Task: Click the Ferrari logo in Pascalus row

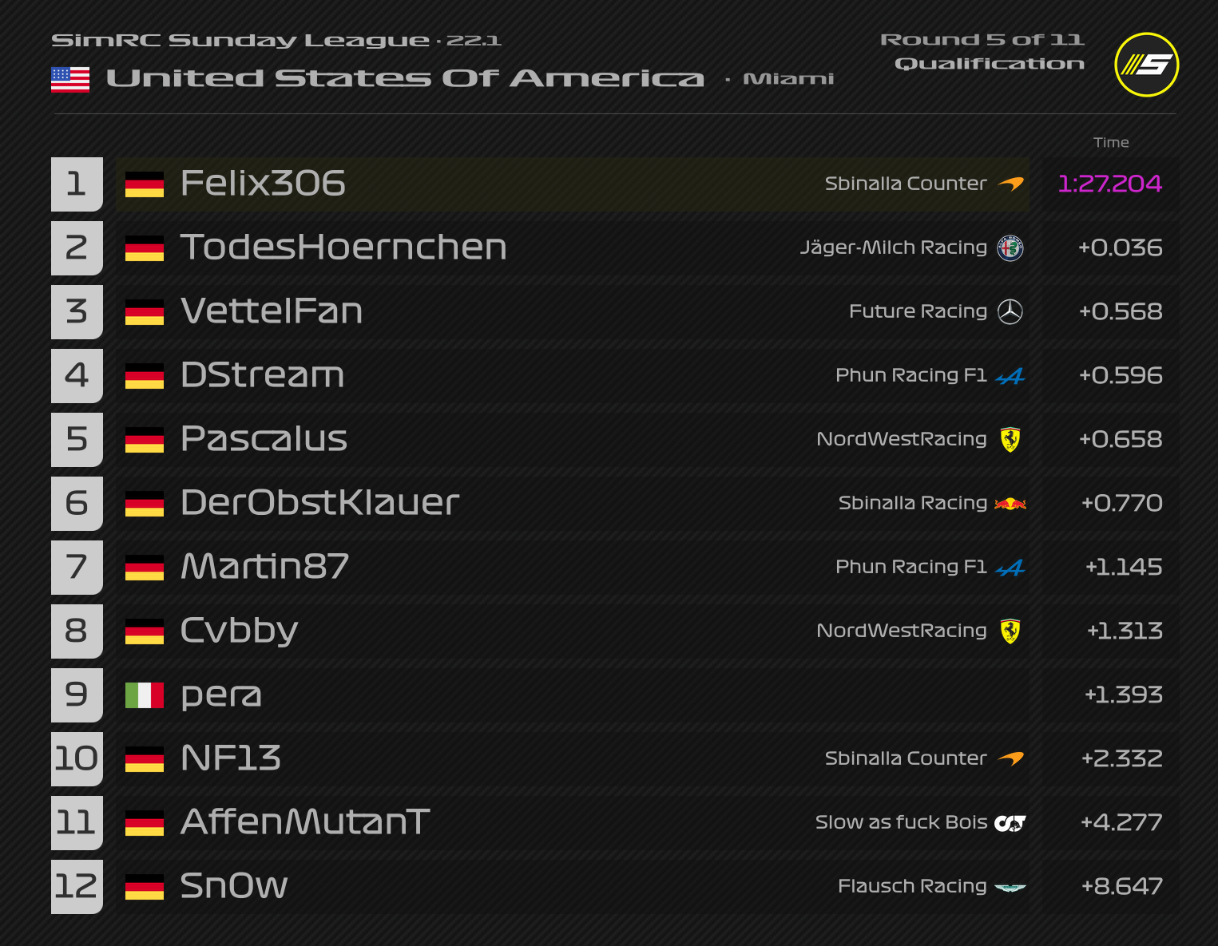Action: (1010, 440)
